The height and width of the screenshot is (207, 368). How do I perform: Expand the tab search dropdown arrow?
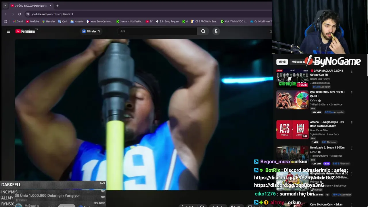(x=5, y=5)
